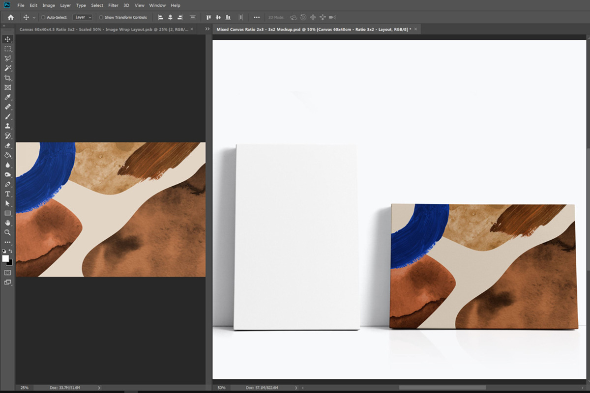
Task: Open status info arrow in left document
Action: [x=99, y=388]
